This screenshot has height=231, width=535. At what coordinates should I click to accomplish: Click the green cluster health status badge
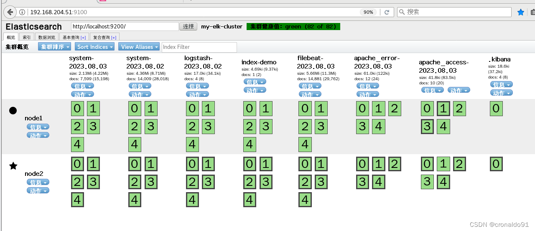[x=293, y=26]
